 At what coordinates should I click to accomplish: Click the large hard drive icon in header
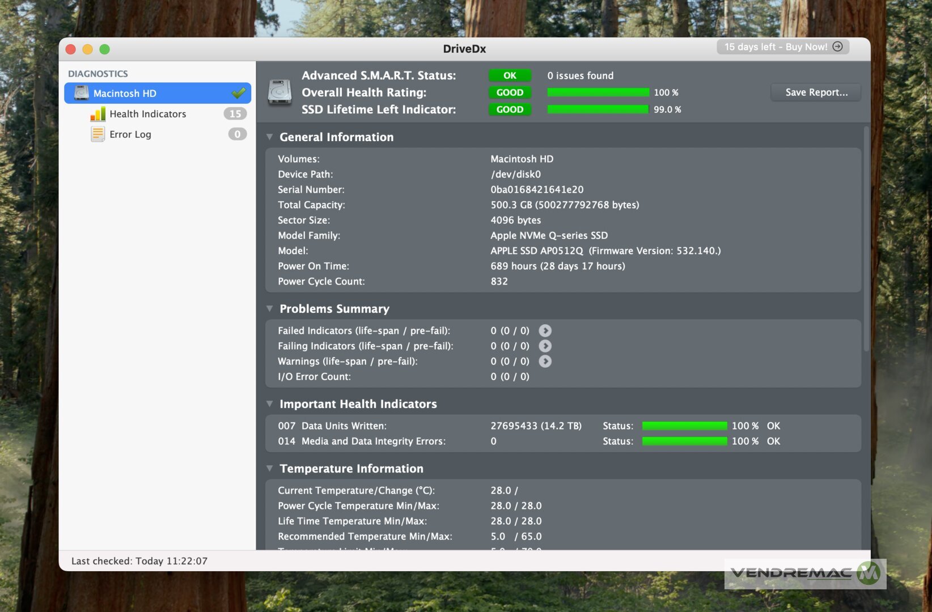coord(280,92)
